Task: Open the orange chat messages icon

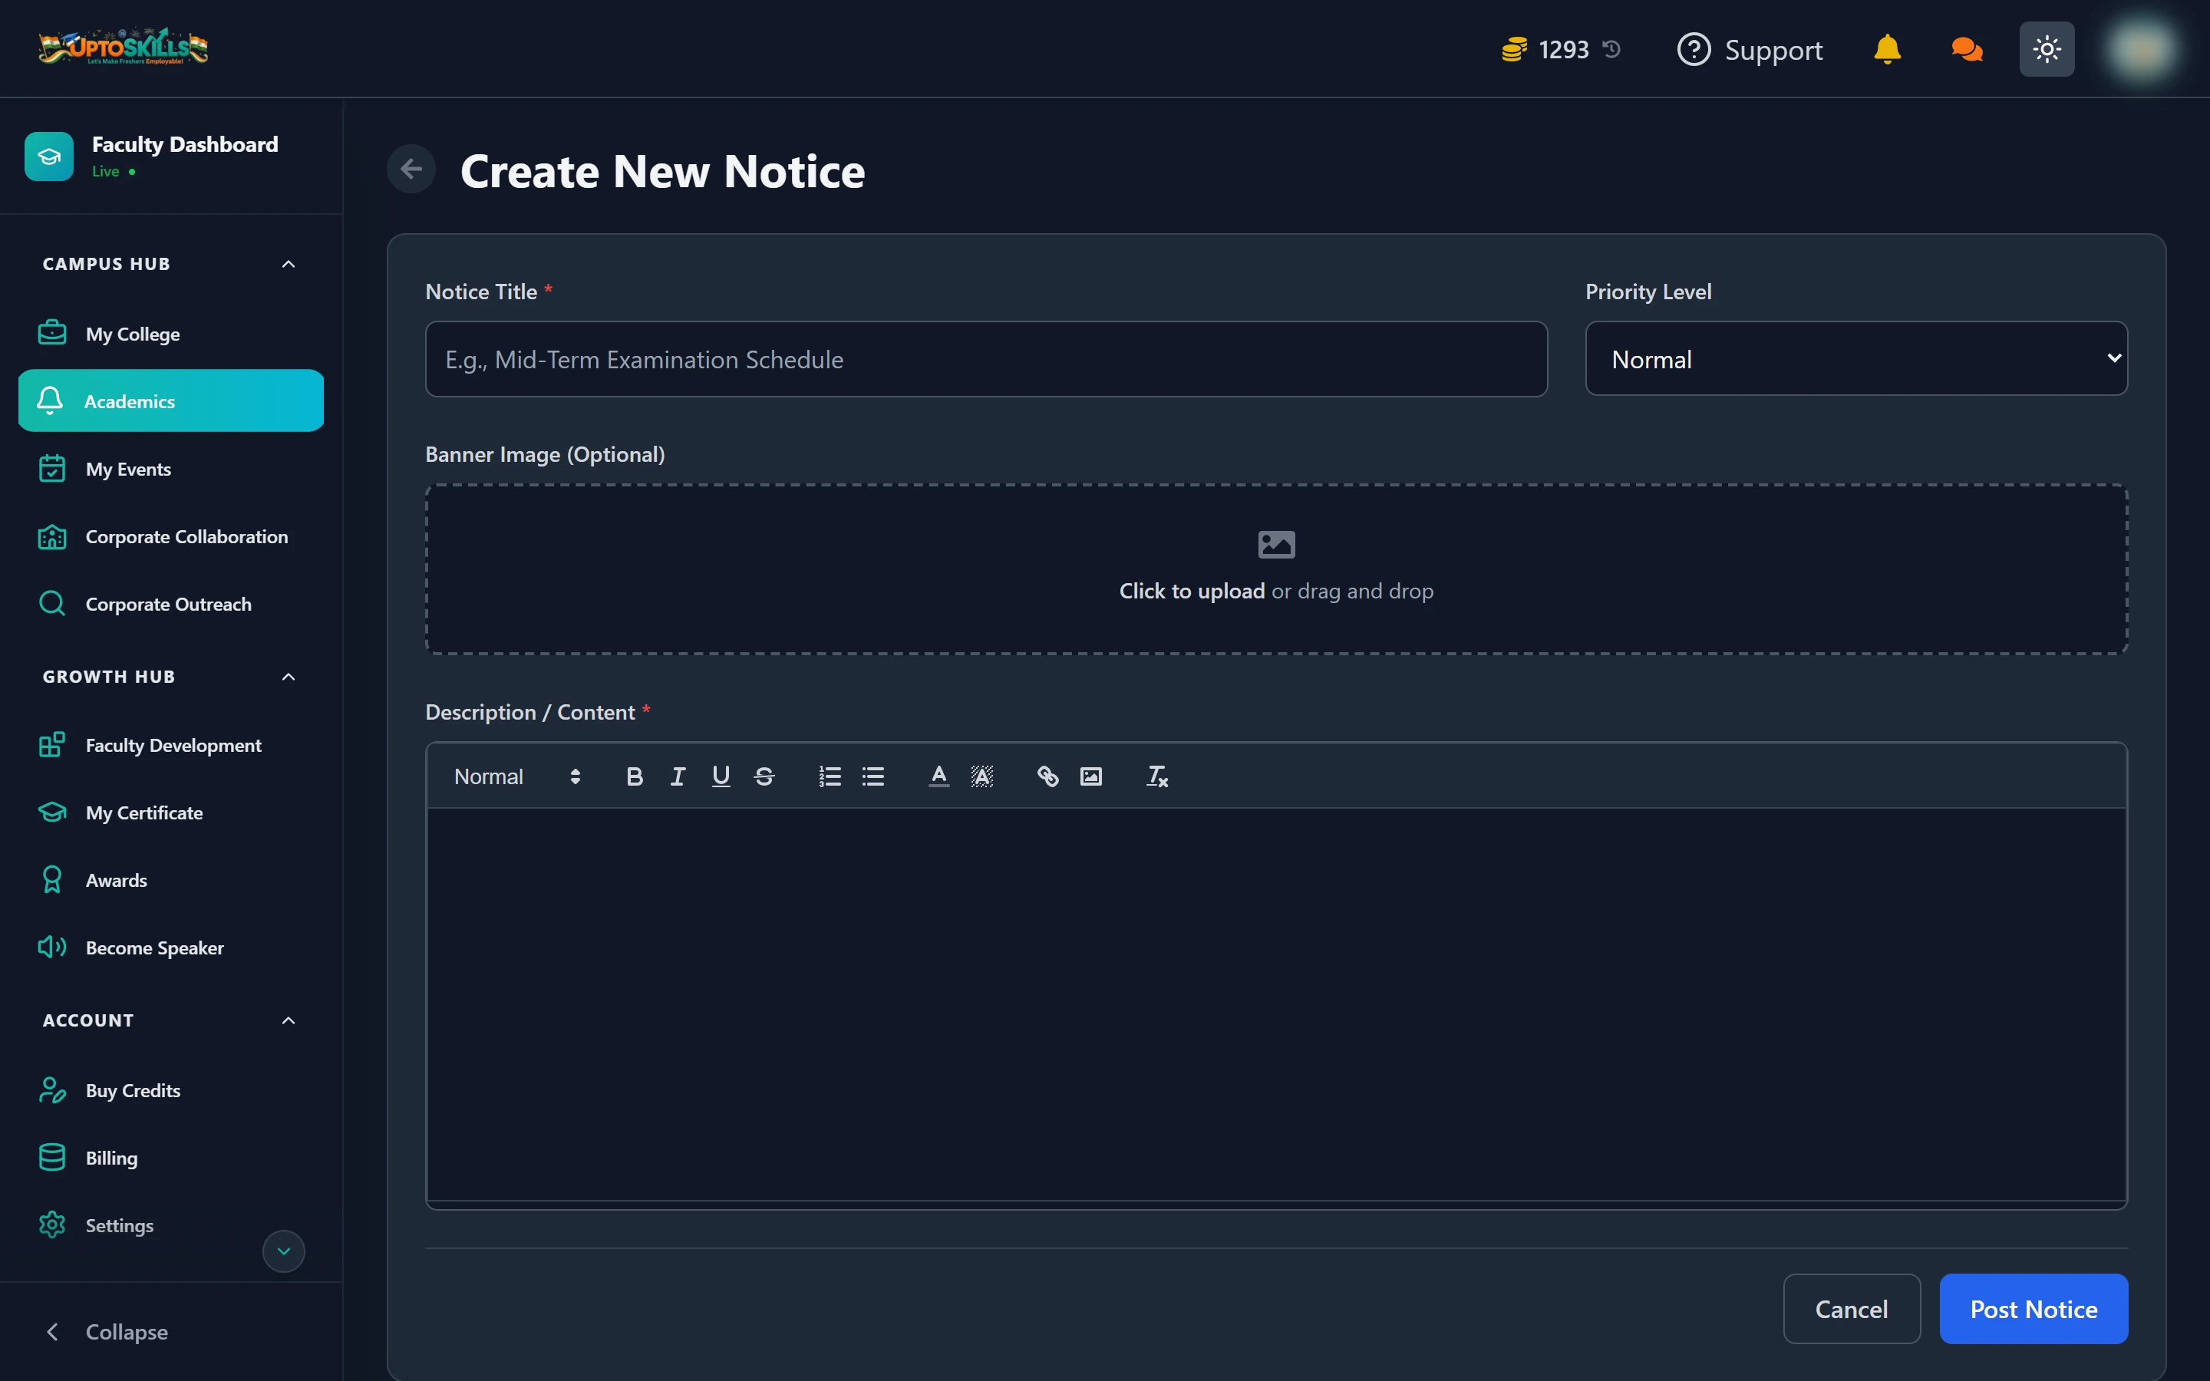Action: click(x=1966, y=48)
